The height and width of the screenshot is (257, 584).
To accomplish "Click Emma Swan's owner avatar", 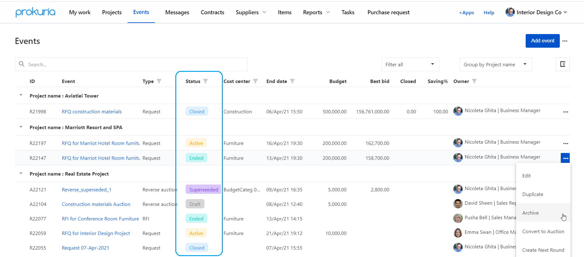I will [x=458, y=233].
